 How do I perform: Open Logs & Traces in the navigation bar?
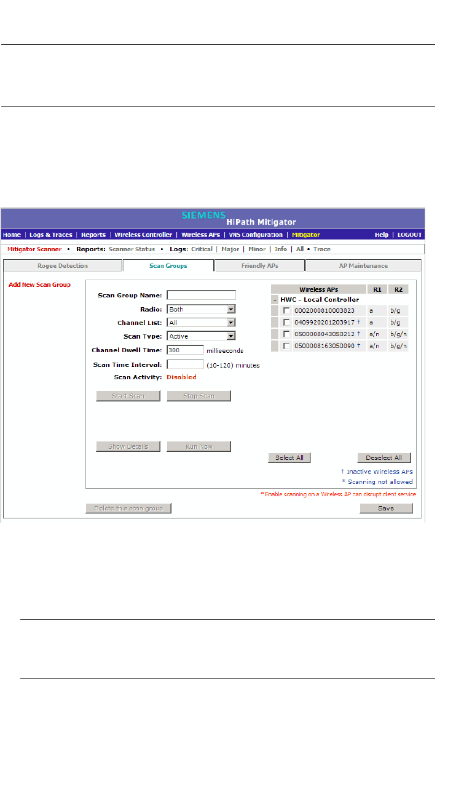click(x=51, y=235)
